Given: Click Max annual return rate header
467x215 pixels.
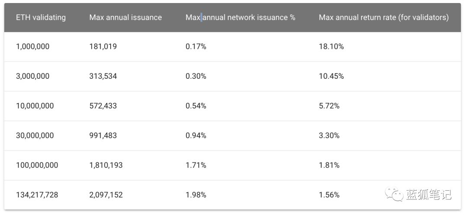Looking at the screenshot, I should 384,17.
